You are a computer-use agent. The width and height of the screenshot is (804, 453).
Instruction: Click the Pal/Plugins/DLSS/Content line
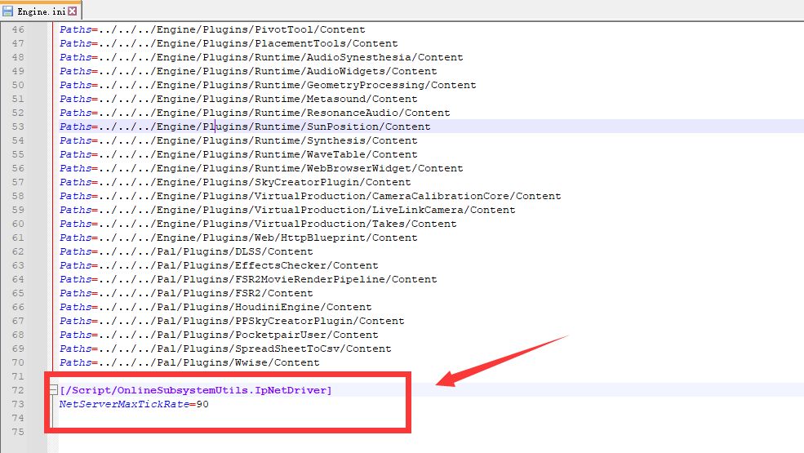pos(186,251)
